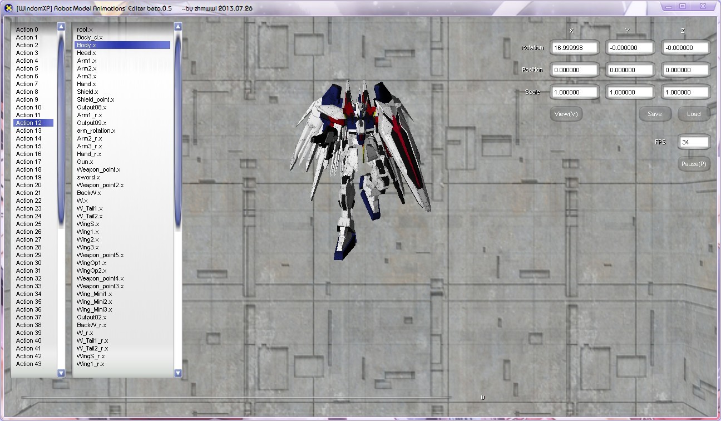Select BackW.x in the parts list
Image resolution: width=721 pixels, height=421 pixels.
[x=122, y=193]
